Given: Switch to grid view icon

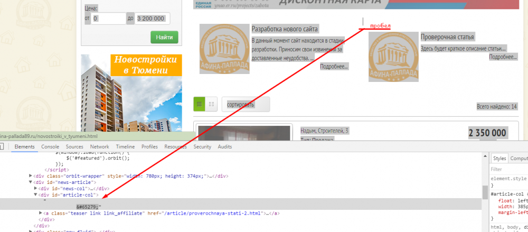Looking at the screenshot, I should coord(212,104).
